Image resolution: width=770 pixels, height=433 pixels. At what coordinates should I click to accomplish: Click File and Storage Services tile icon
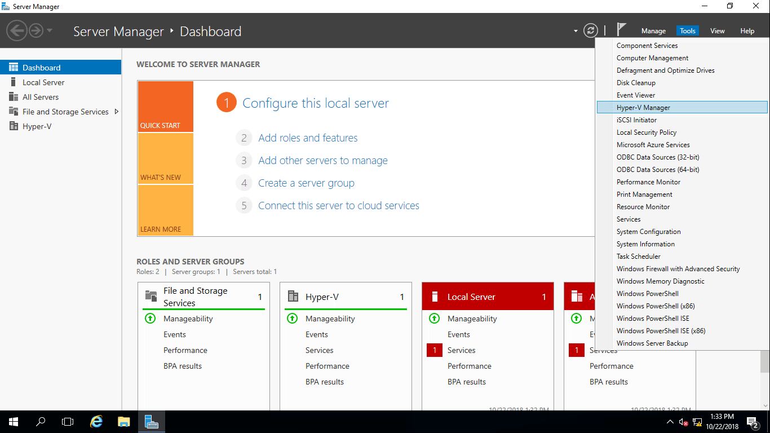[x=151, y=296]
